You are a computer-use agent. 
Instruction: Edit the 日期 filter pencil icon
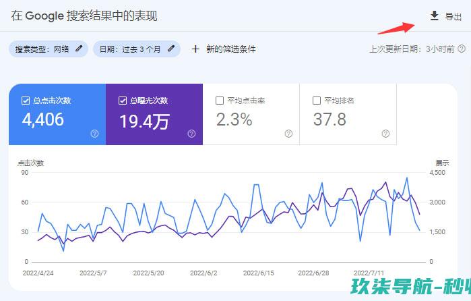(171, 49)
